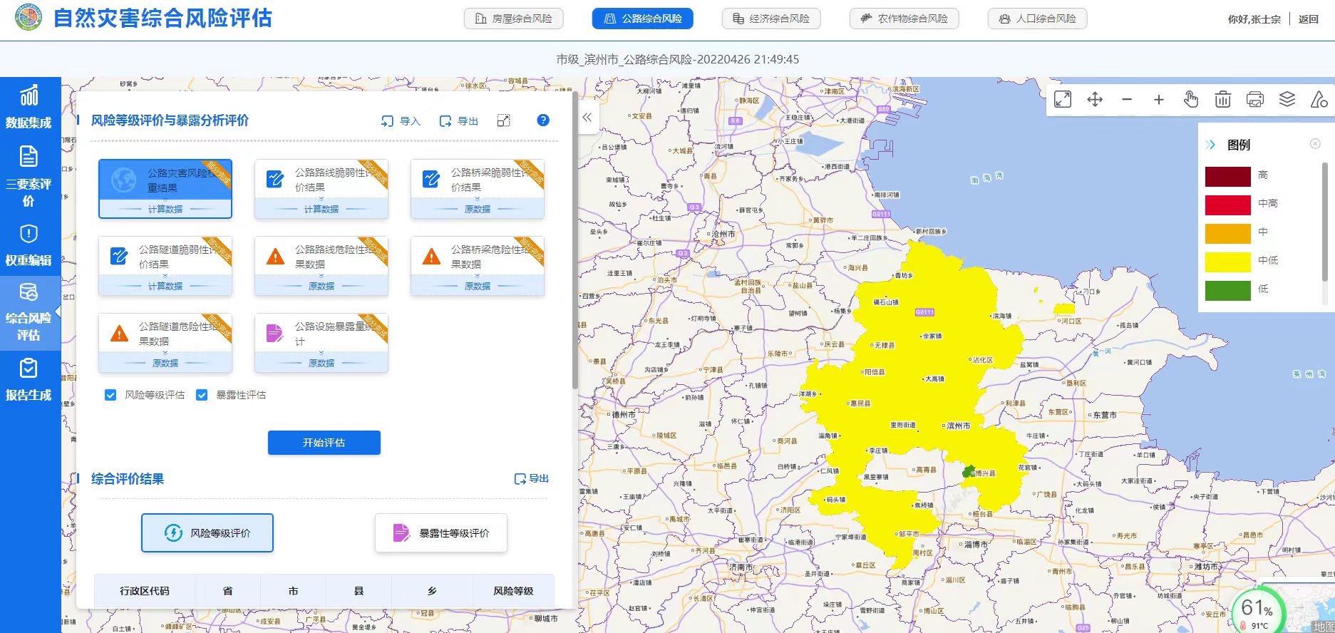Click the user greeting 你好,张士宗
The image size is (1335, 633).
pyautogui.click(x=1254, y=19)
